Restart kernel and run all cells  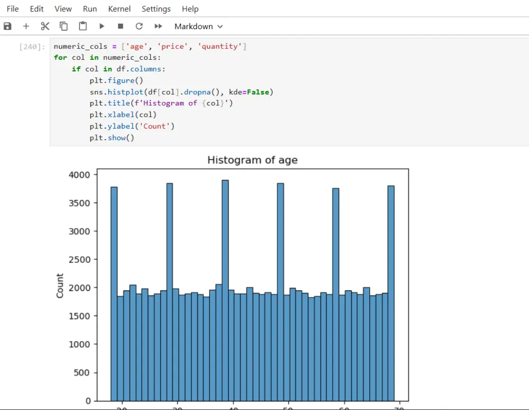[x=158, y=26]
